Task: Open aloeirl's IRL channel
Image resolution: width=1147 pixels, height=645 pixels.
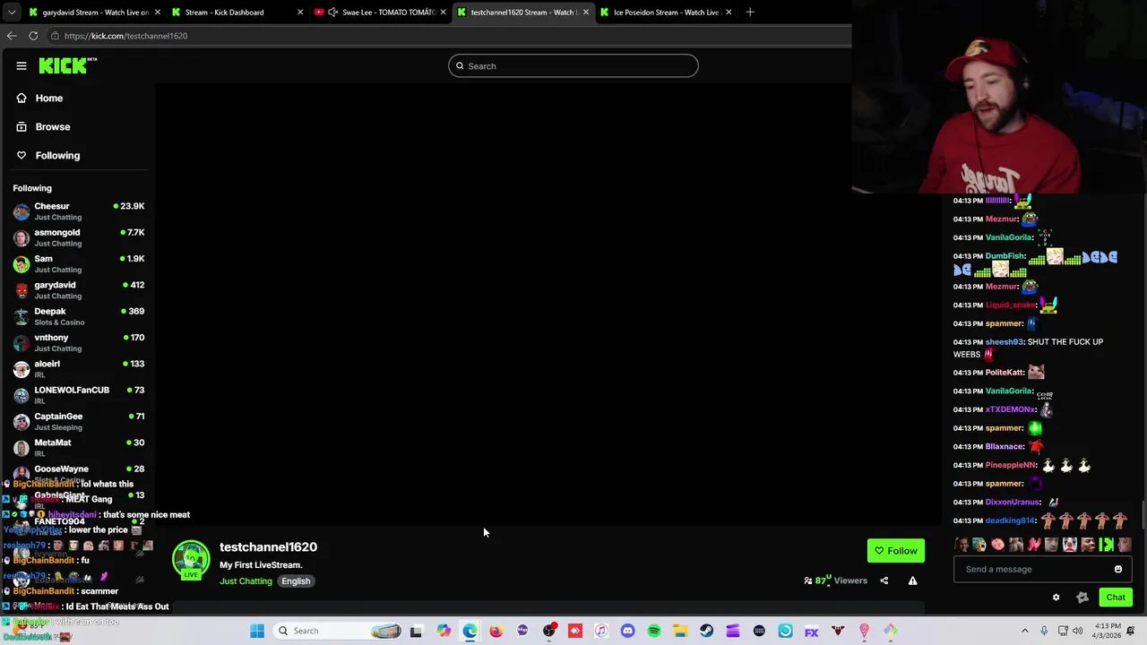Action: click(79, 368)
